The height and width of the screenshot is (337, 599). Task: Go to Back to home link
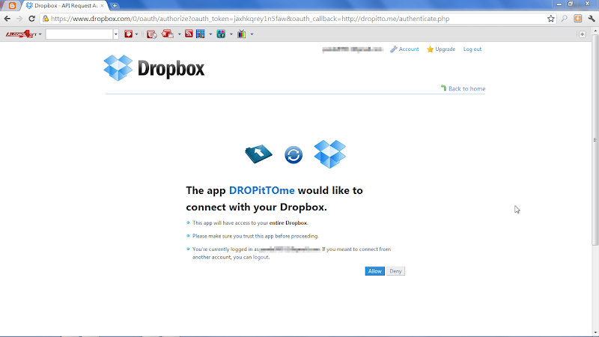point(466,88)
